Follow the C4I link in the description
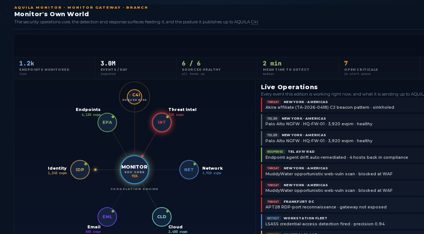The height and width of the screenshot is (234, 424). click(255, 22)
